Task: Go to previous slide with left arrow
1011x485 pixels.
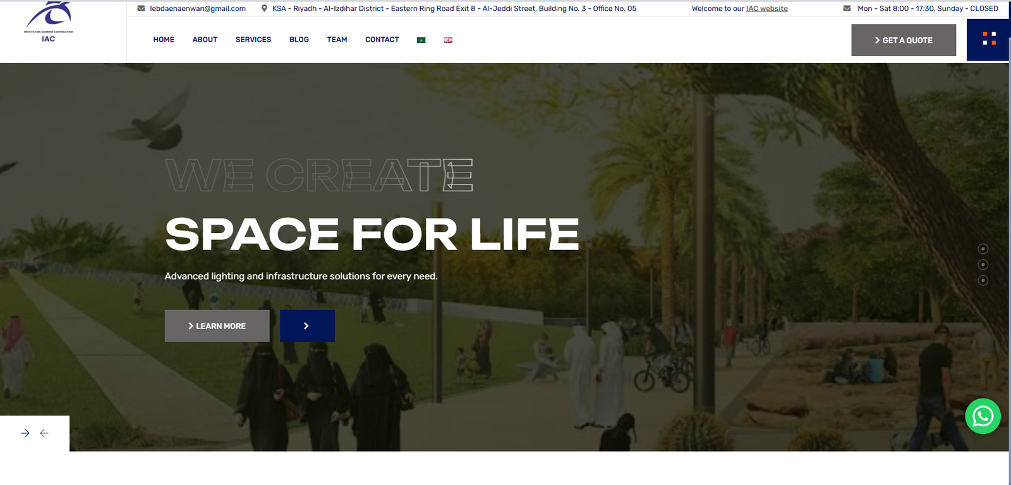Action: click(x=44, y=433)
